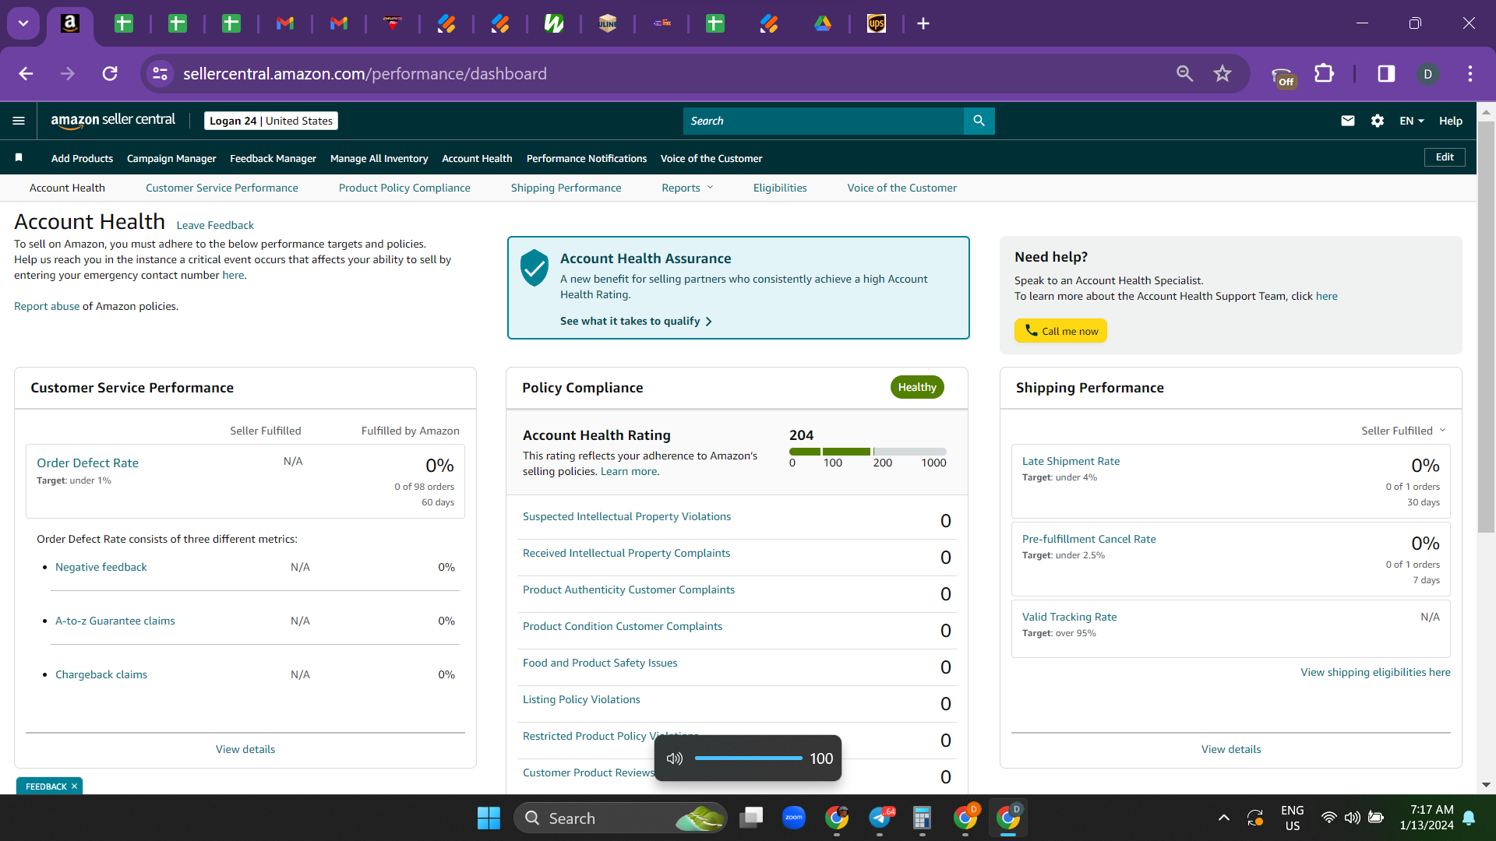Select the Eligibilities tab

pos(780,188)
